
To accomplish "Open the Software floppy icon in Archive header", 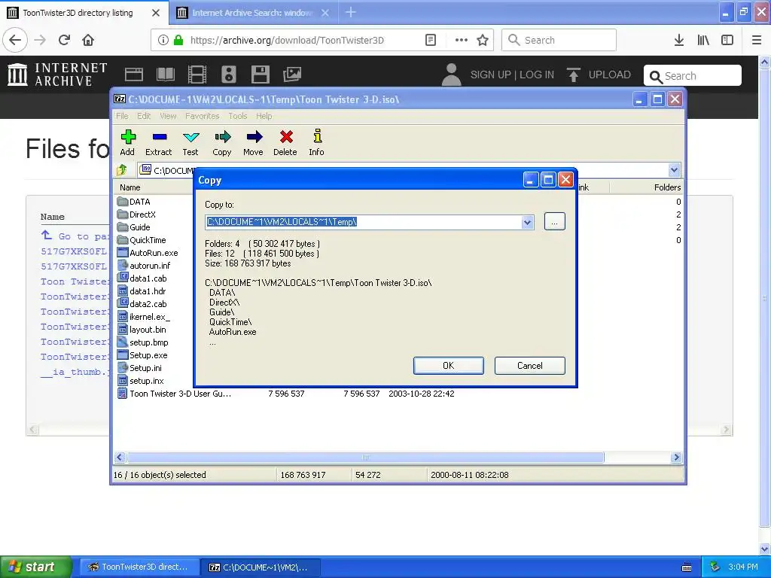I will (260, 75).
